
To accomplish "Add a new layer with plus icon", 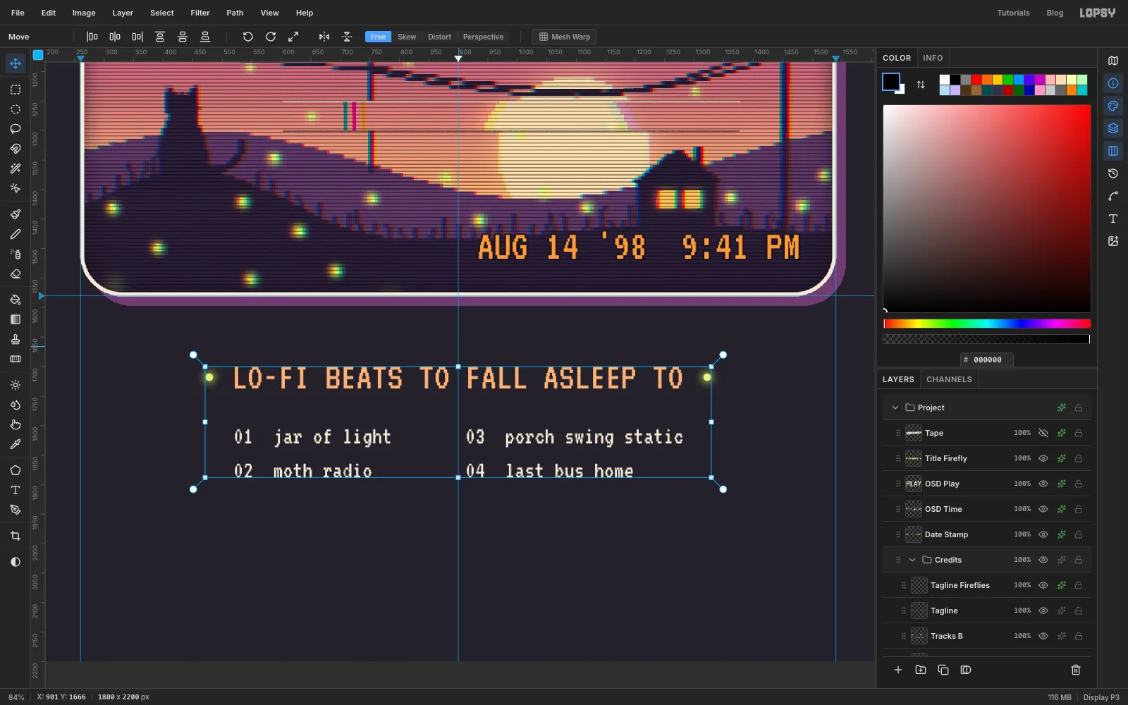I will (x=898, y=670).
